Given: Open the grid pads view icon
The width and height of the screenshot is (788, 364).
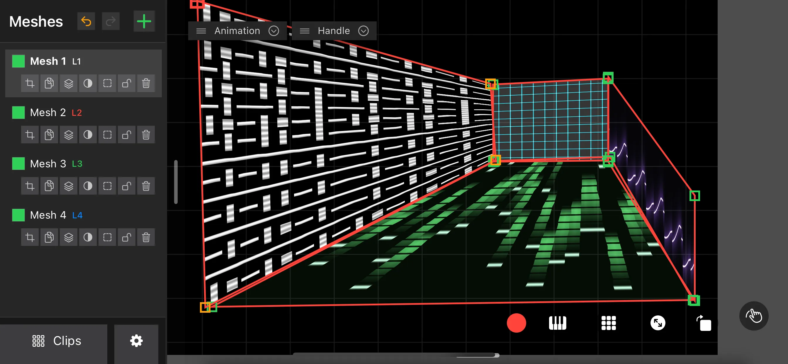Looking at the screenshot, I should tap(608, 323).
